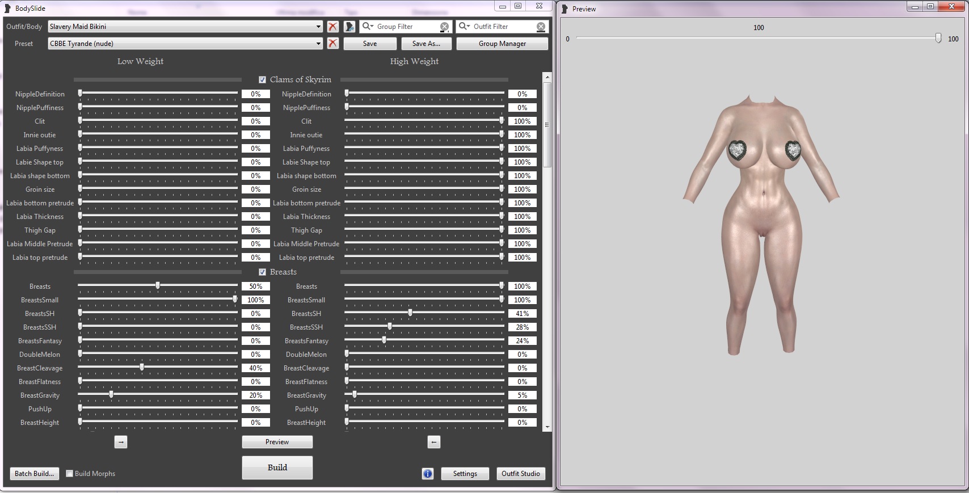969x493 pixels.
Task: Open the Group Manager
Action: tap(502, 44)
